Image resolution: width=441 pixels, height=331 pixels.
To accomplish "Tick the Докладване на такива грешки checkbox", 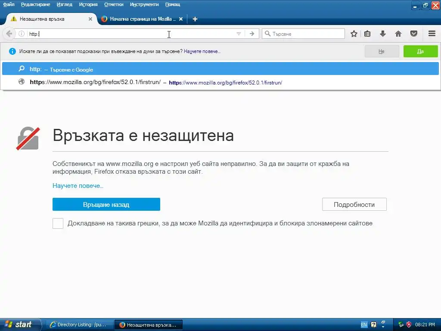I will [58, 224].
